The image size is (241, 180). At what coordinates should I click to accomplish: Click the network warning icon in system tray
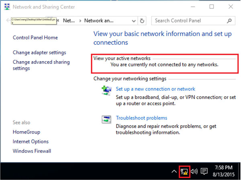pyautogui.click(x=184, y=171)
